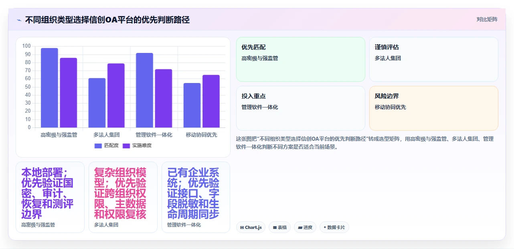Select the 优先匹配 matrix card
The height and width of the screenshot is (249, 514).
[301, 59]
